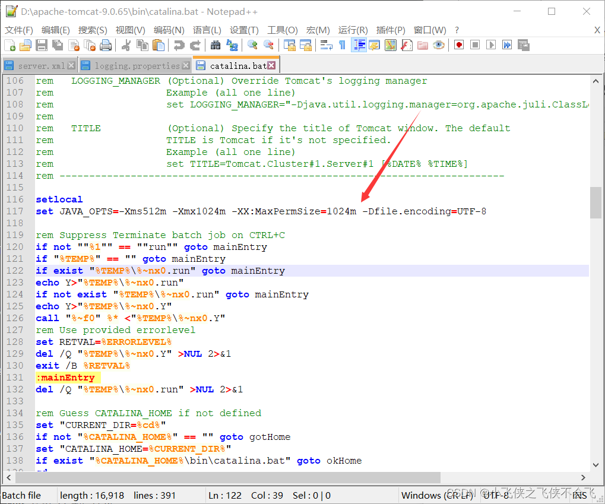605x504 pixels.
Task: Run macro multiple times with the fast-forward icon
Action: click(x=507, y=46)
